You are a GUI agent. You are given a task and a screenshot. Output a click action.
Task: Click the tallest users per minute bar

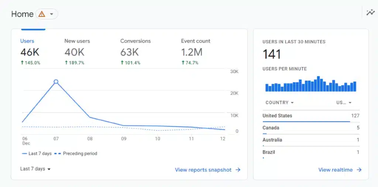318,84
